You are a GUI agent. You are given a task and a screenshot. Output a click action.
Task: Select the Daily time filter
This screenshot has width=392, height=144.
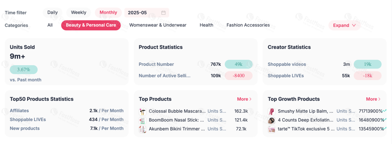pyautogui.click(x=52, y=13)
